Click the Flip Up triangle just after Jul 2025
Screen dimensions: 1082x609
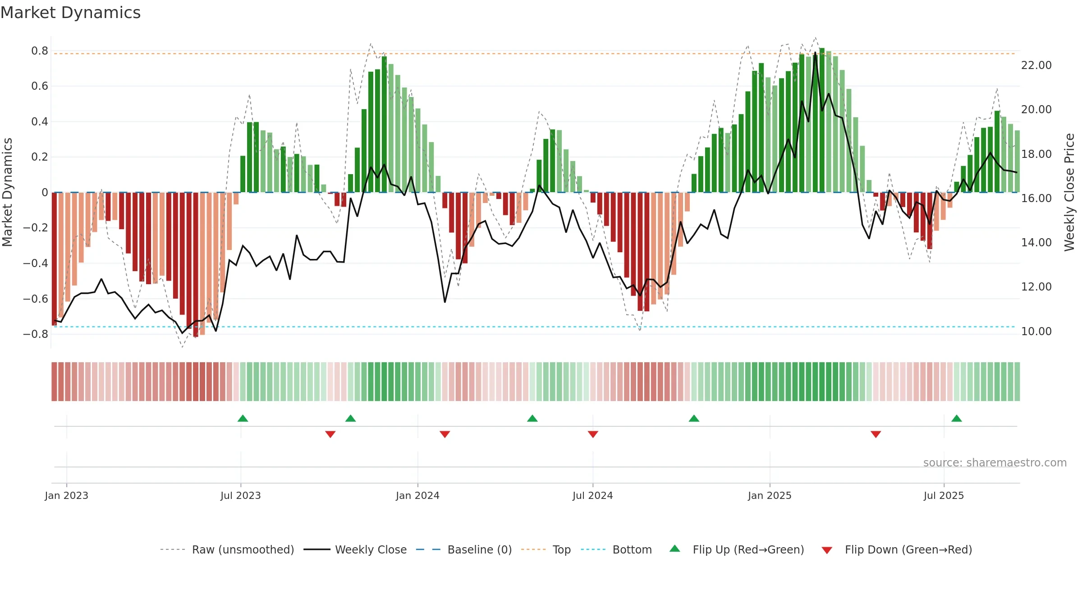point(957,419)
